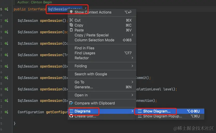This screenshot has height=133, width=216.
Task: Click the GitHub icon for Create Gist
Action: pyautogui.click(x=71, y=116)
